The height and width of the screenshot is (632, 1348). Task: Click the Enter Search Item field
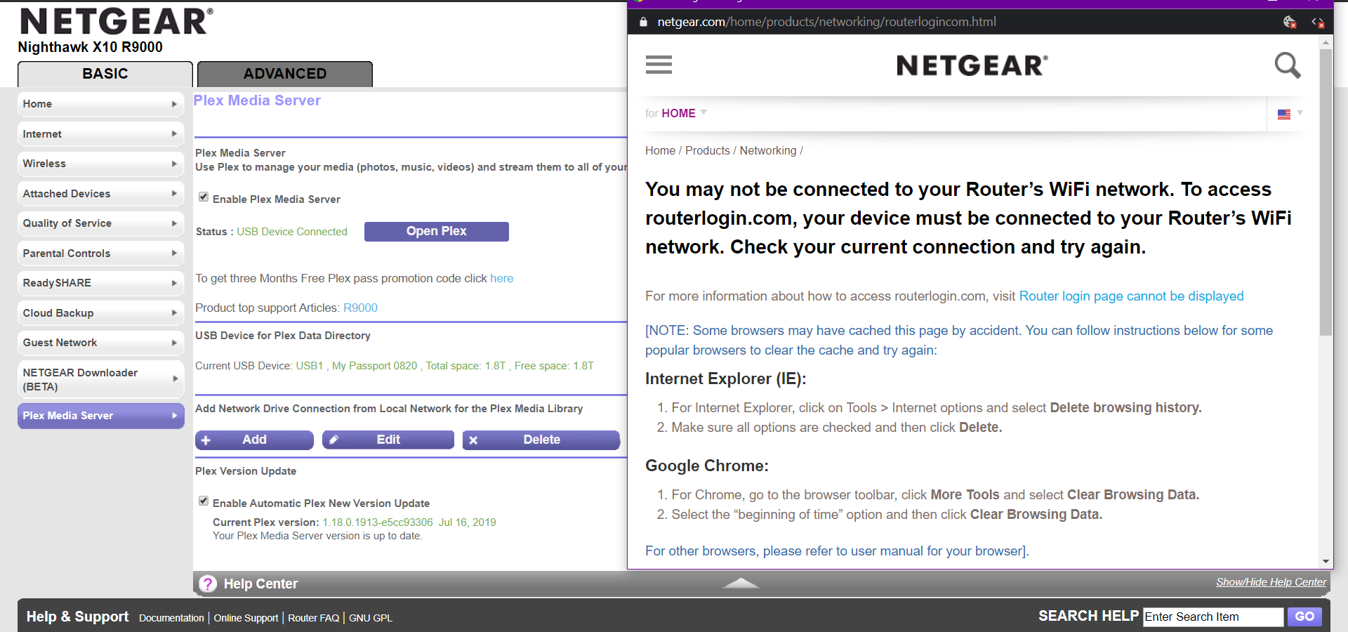(x=1213, y=617)
